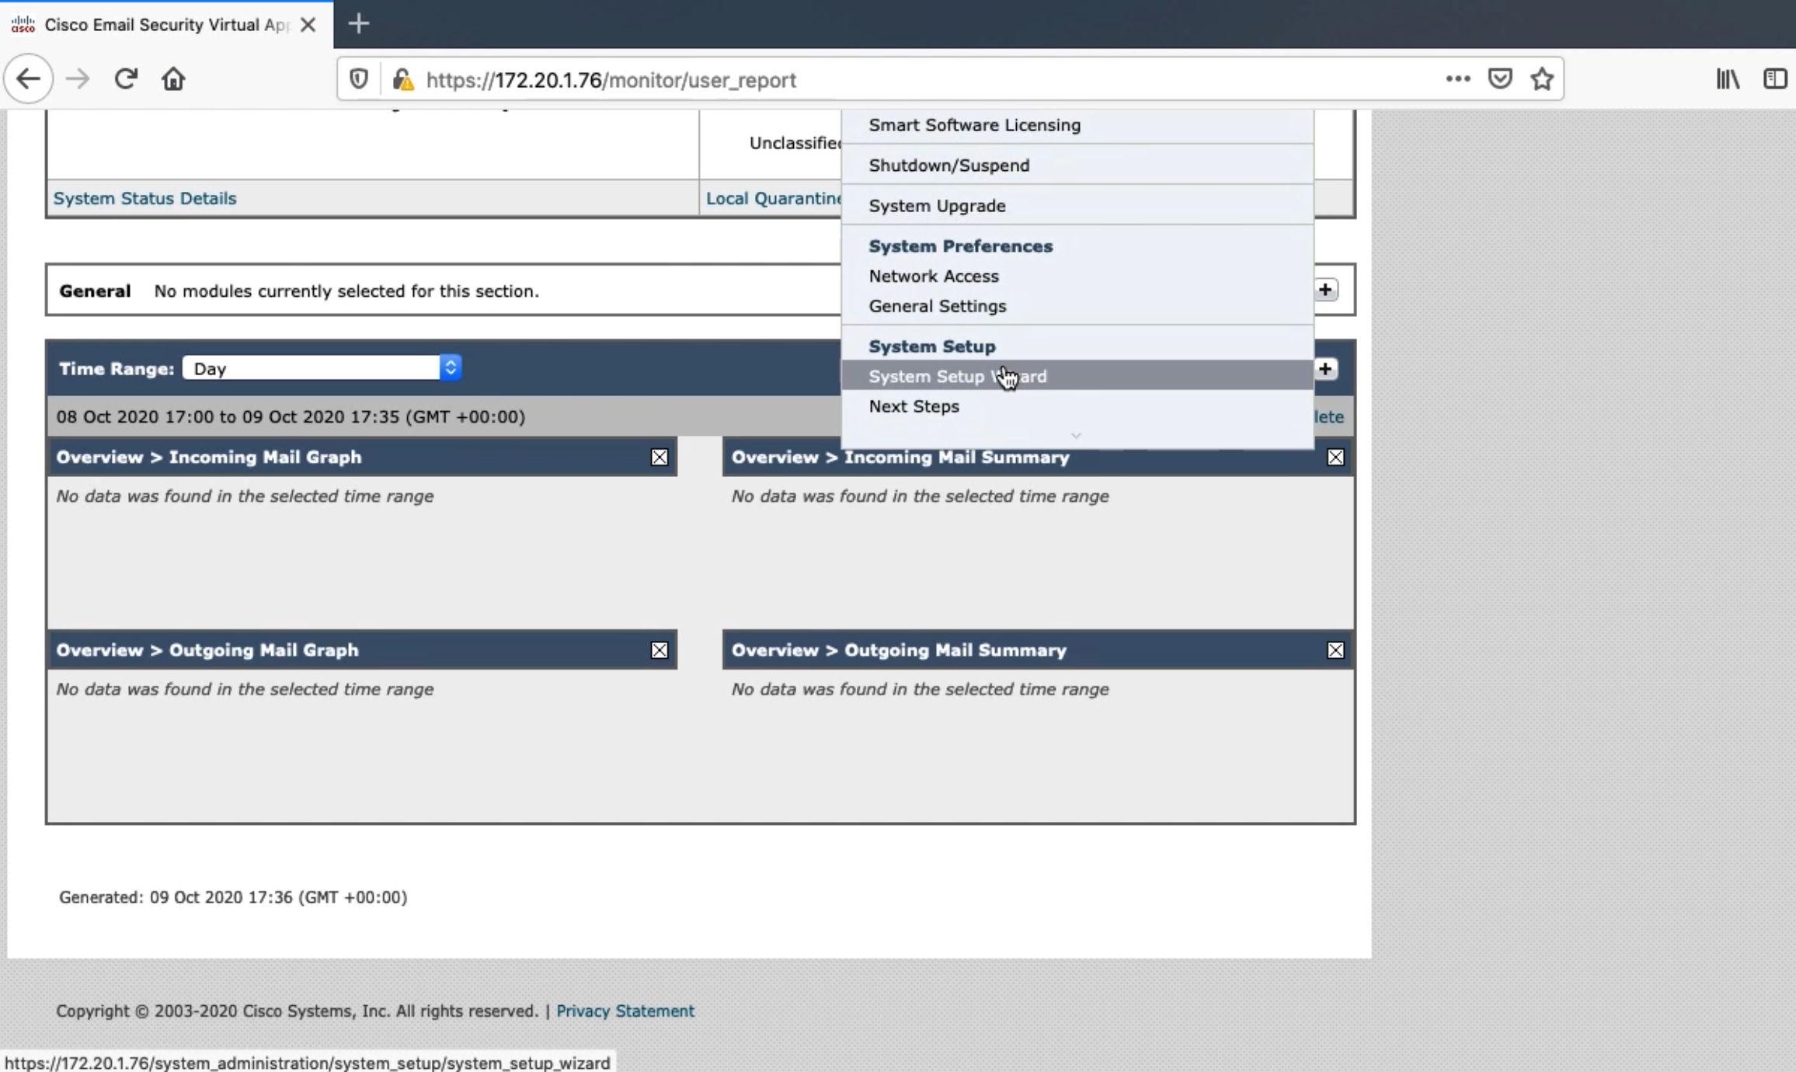Click the Overview > Incoming Mail Summary title
1796x1072 pixels.
coord(900,457)
